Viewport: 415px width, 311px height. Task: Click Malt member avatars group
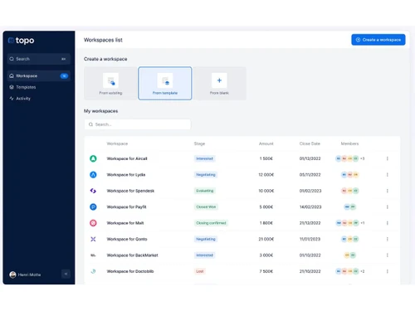click(x=349, y=223)
